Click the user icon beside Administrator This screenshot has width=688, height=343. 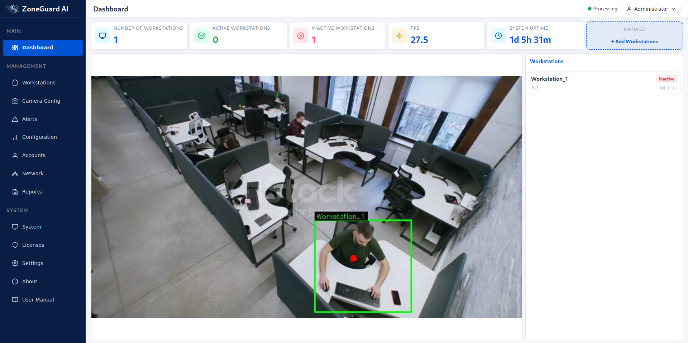[629, 9]
